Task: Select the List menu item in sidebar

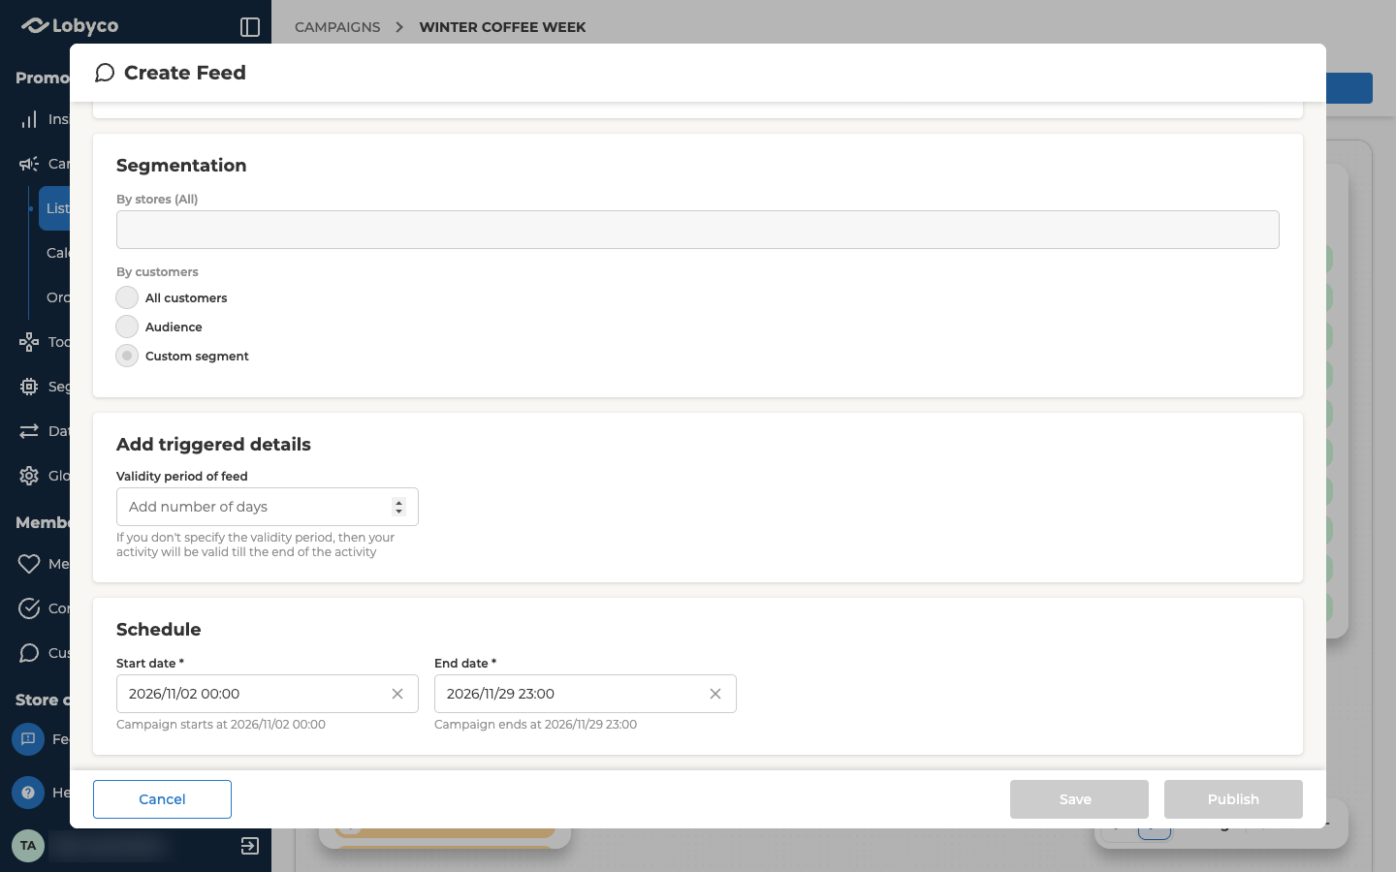Action: [54, 208]
